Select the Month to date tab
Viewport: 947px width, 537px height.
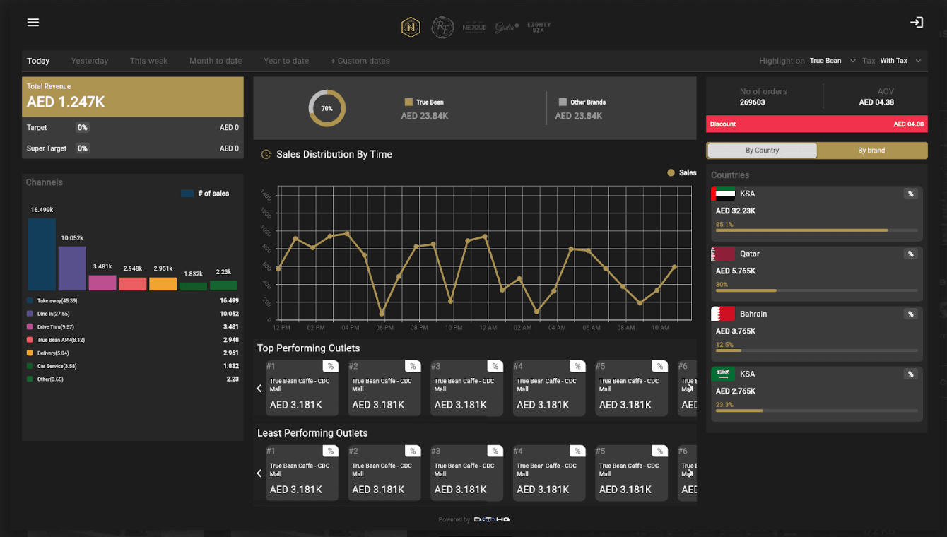216,61
